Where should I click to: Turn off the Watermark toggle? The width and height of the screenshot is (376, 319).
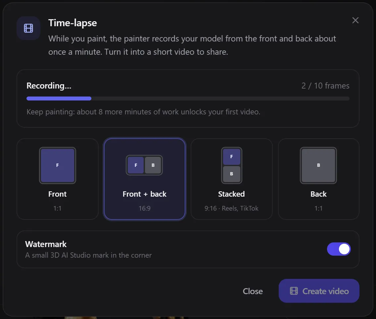[339, 249]
